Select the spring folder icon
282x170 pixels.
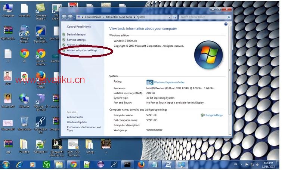pyautogui.click(x=90, y=146)
